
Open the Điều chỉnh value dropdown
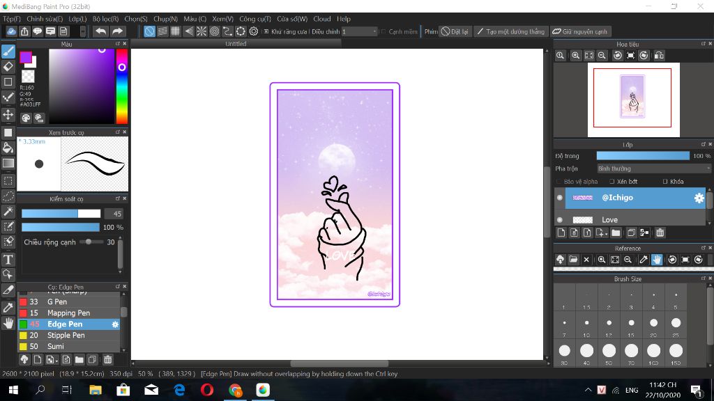tap(359, 31)
